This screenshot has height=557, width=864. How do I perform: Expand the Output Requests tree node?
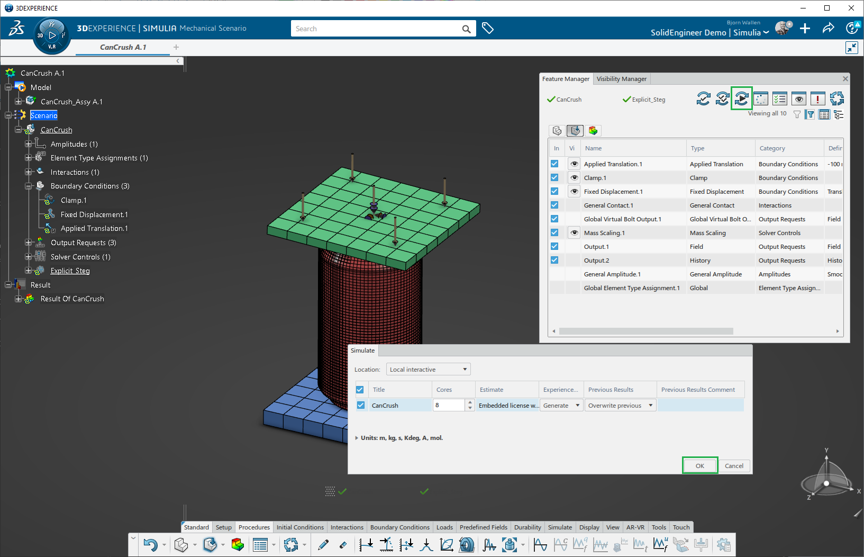tap(29, 242)
